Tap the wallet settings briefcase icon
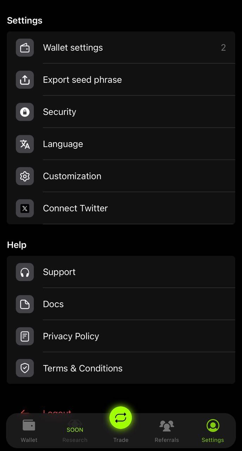Viewport: 242px width, 451px height. coord(25,48)
